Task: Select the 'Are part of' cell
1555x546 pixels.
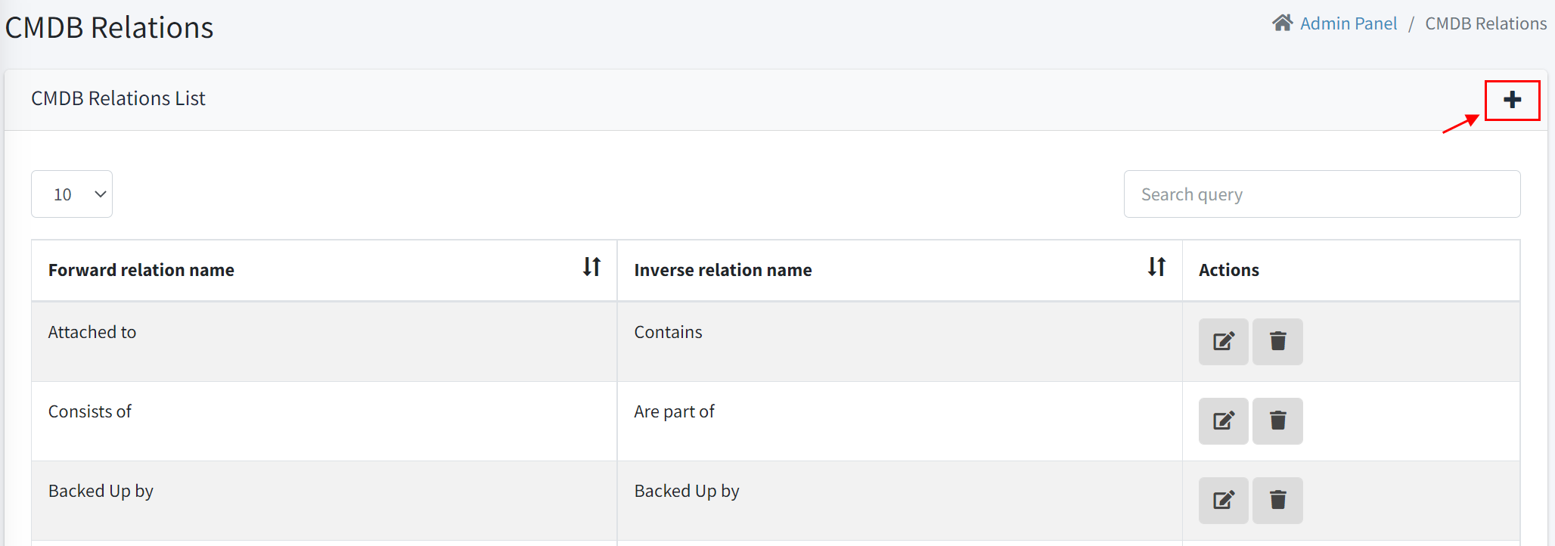Action: pos(674,412)
